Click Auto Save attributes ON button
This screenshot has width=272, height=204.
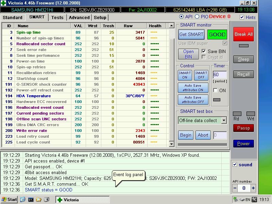pos(193,88)
